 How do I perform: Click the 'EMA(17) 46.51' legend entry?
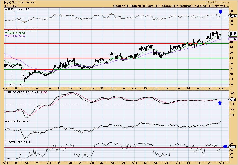[17, 33]
